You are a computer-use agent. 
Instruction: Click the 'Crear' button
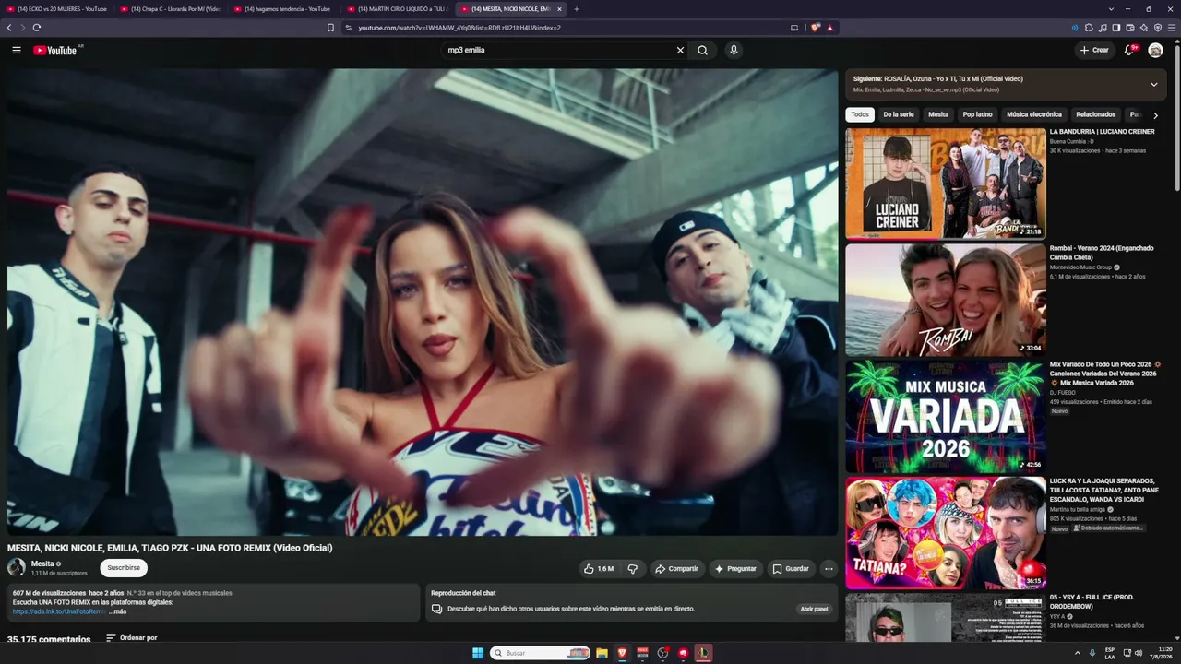tap(1094, 50)
